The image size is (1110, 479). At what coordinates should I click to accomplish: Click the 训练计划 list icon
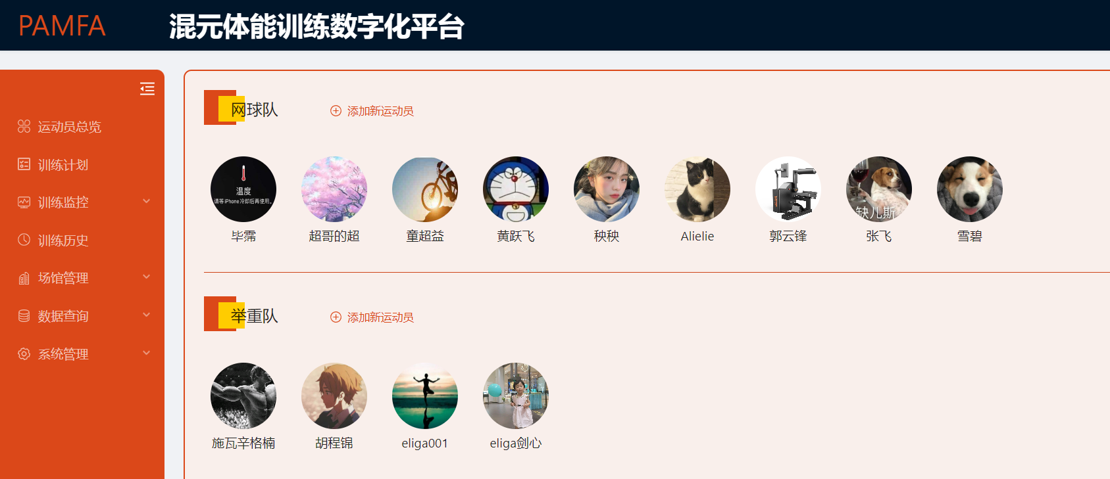coord(24,164)
